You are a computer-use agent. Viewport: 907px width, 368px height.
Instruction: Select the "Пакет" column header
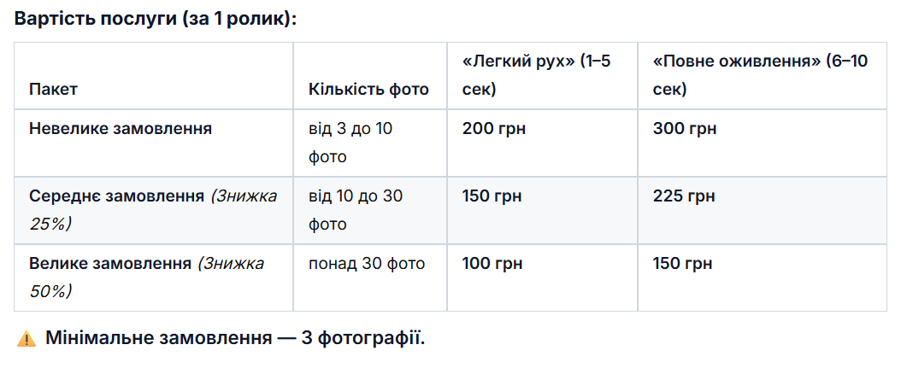pos(53,89)
